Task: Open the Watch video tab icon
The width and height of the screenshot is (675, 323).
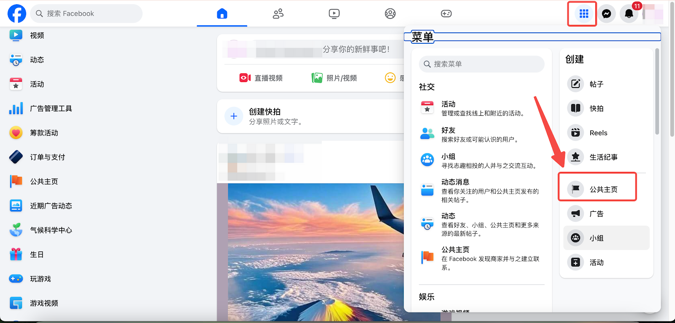Action: tap(334, 13)
